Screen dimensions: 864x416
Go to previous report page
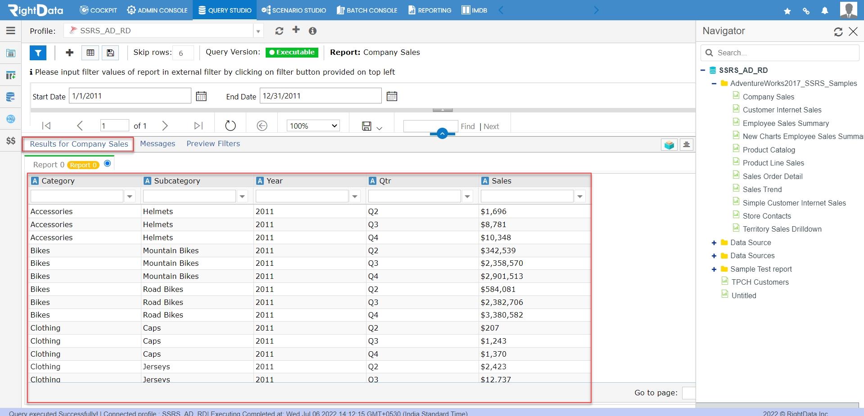coord(80,126)
